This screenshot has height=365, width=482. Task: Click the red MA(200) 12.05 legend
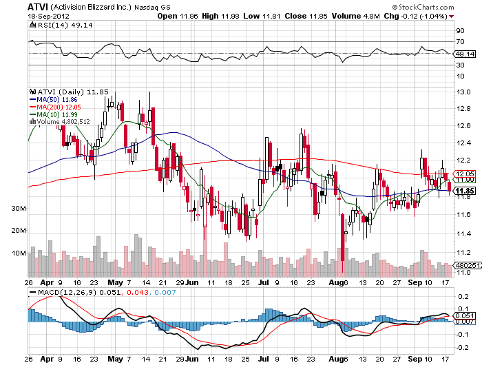tap(55, 107)
